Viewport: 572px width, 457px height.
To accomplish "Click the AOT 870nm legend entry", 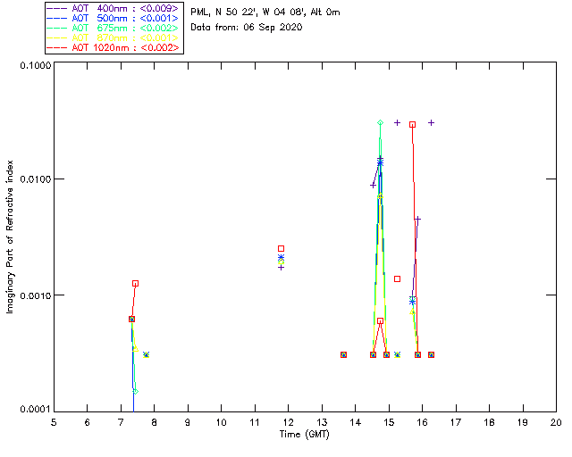I will (114, 37).
